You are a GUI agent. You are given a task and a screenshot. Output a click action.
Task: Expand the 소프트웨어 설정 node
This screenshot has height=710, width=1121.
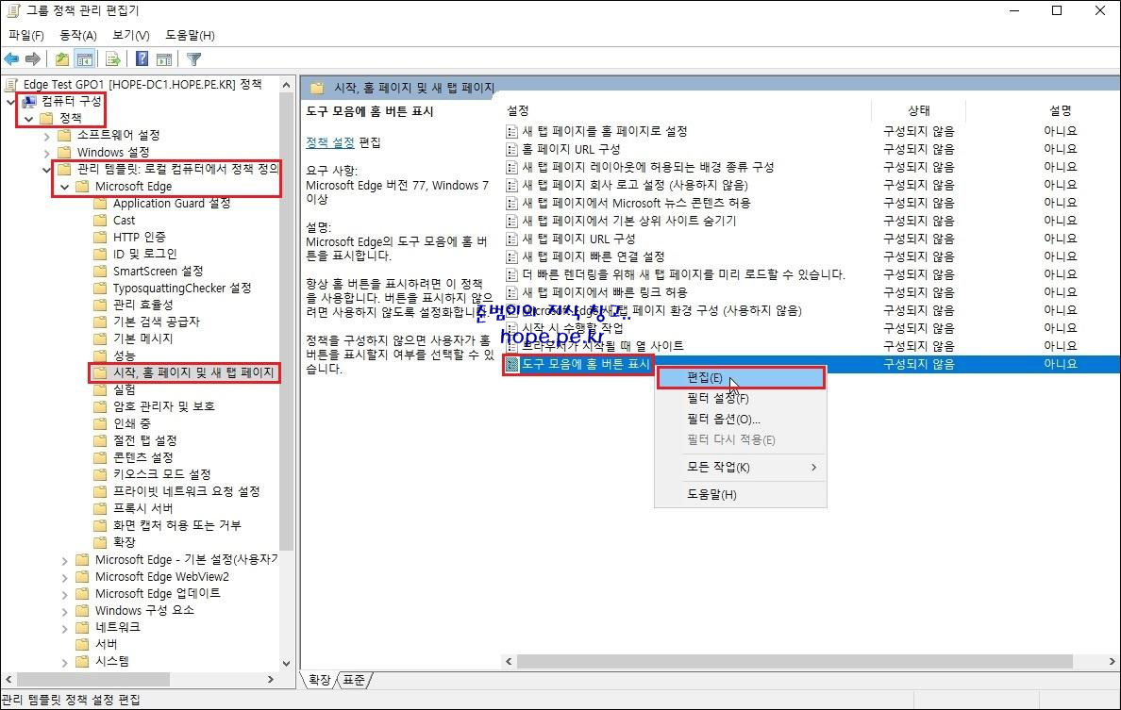pyautogui.click(x=46, y=136)
